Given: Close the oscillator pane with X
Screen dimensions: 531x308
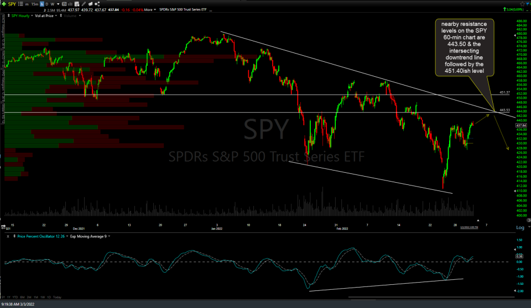Looking at the screenshot, I should click(8, 236).
